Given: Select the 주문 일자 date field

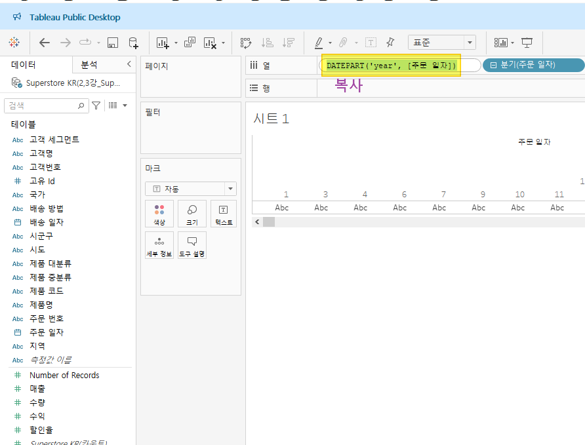Looking at the screenshot, I should tap(47, 332).
